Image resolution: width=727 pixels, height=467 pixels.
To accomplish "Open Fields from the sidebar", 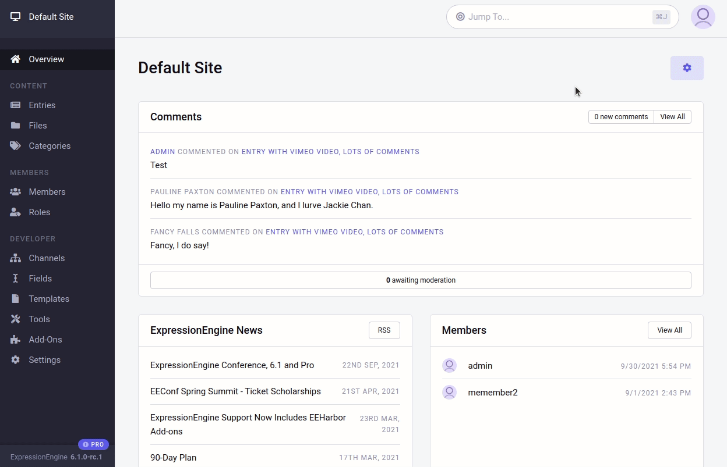I will (x=57, y=279).
